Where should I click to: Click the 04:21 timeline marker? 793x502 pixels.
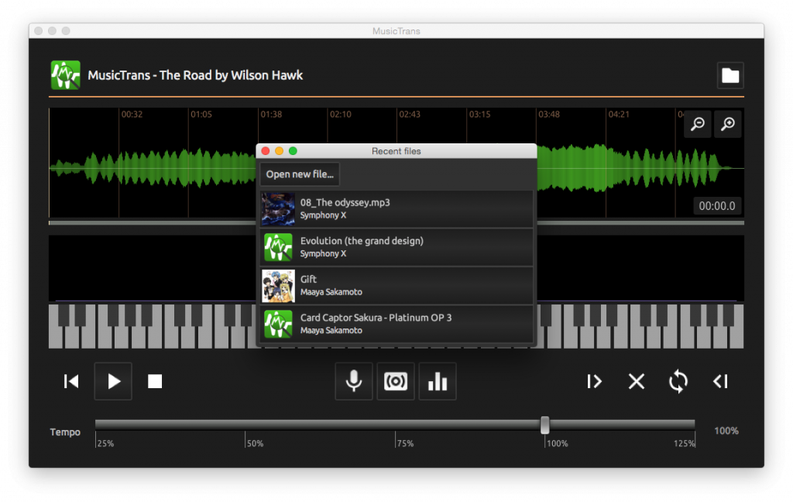619,115
